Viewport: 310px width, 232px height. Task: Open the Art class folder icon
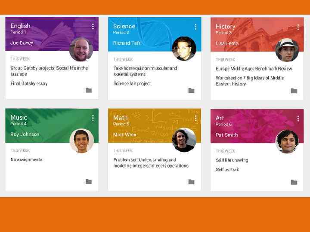[x=294, y=182]
